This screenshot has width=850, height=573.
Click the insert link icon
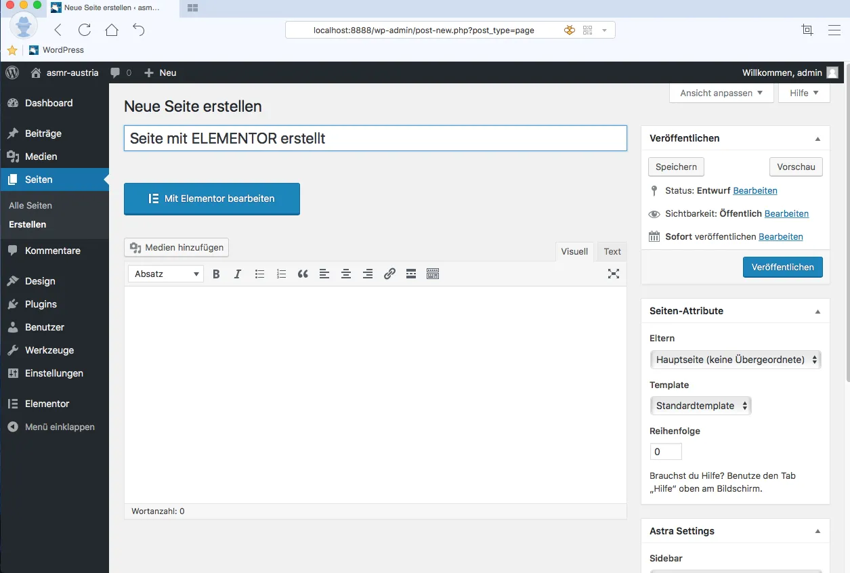[x=389, y=274]
